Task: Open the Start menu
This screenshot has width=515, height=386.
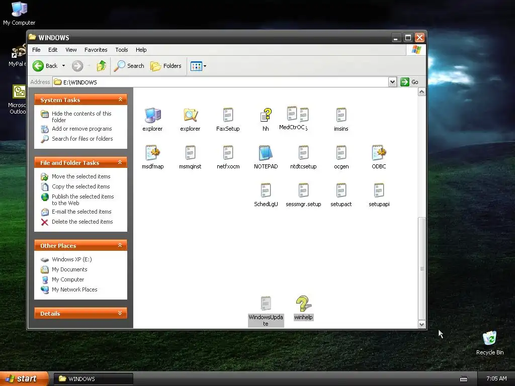Action: (x=24, y=379)
